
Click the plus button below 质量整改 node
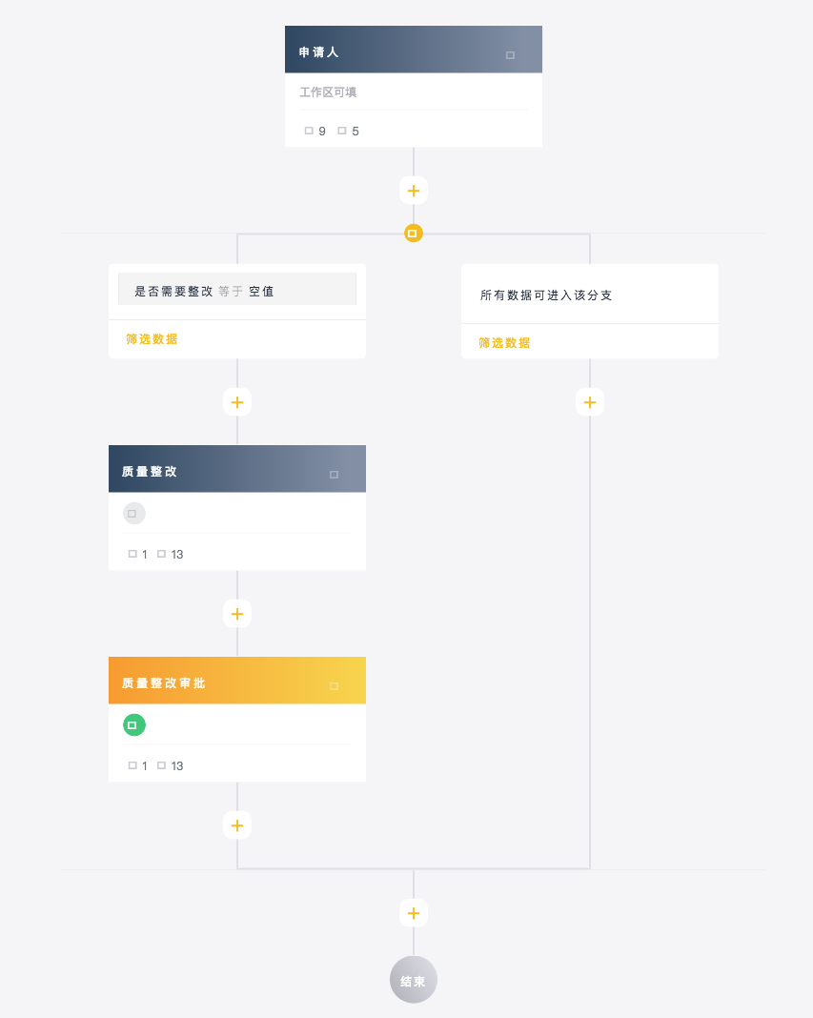point(237,614)
